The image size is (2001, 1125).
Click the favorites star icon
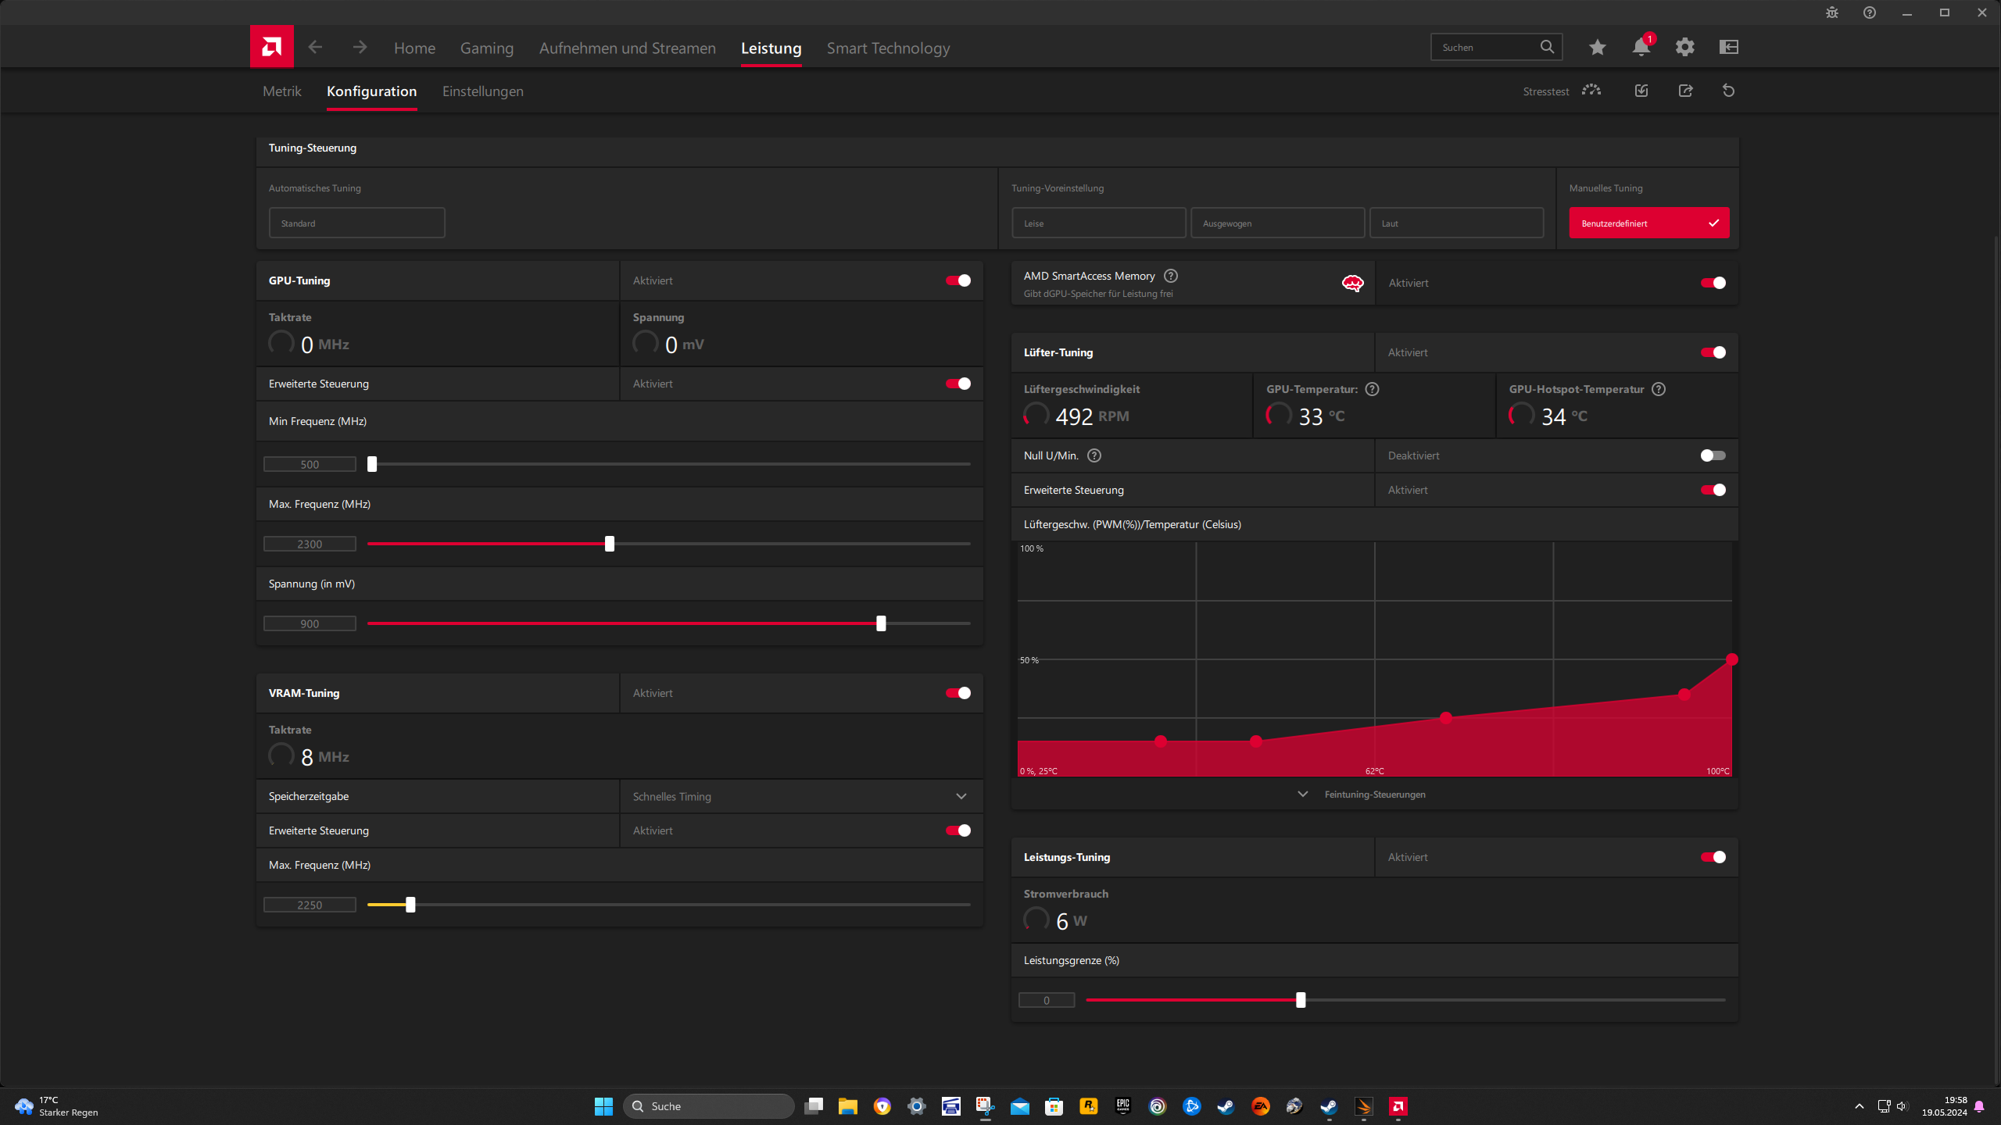(1597, 48)
